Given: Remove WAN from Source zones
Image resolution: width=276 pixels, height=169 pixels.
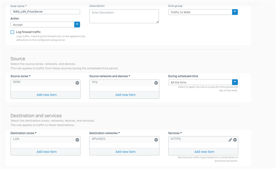Looking at the screenshot, I should click(77, 83).
